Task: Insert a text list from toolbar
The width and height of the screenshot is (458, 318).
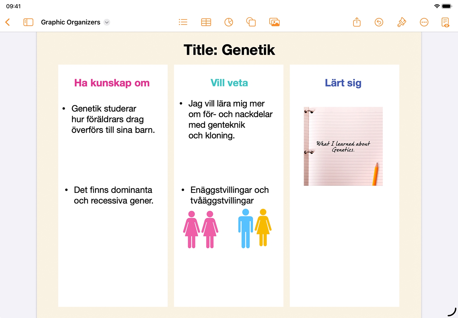Action: 183,22
